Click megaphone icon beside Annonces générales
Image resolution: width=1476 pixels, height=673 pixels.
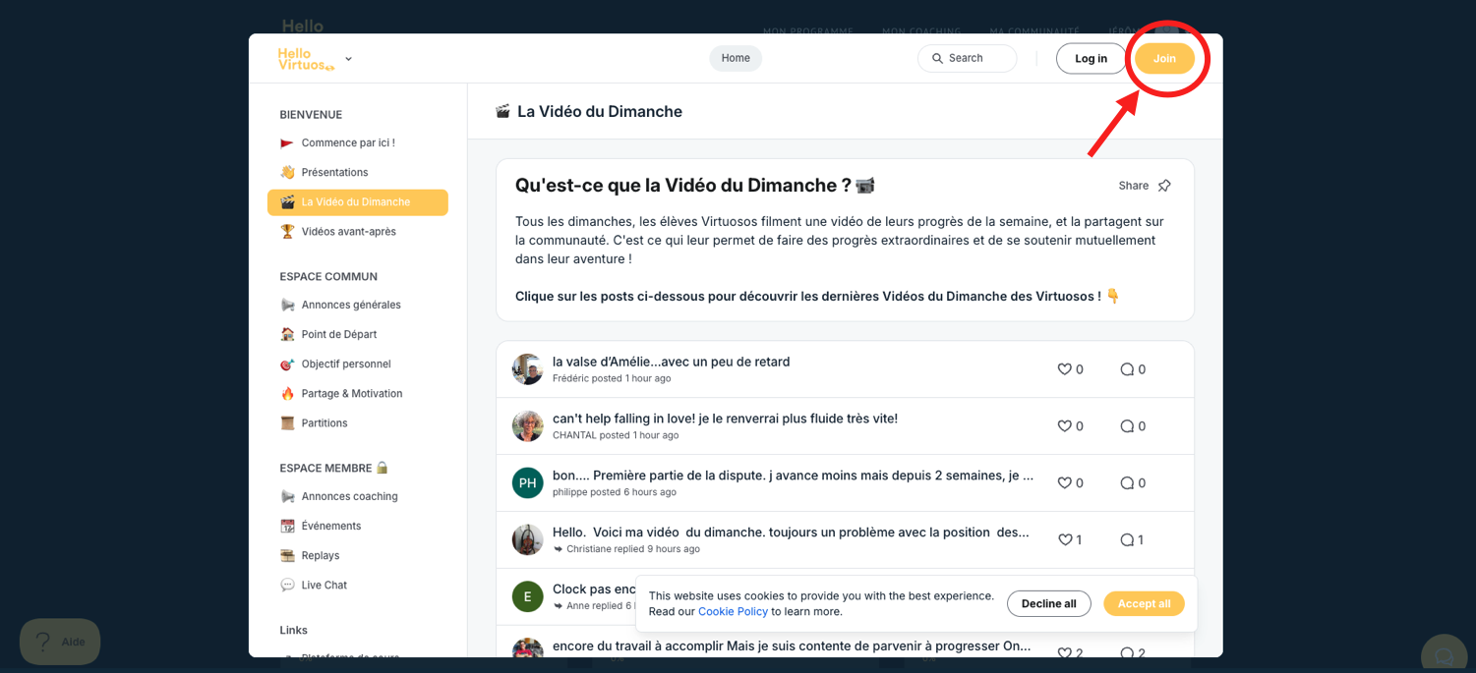(x=287, y=305)
